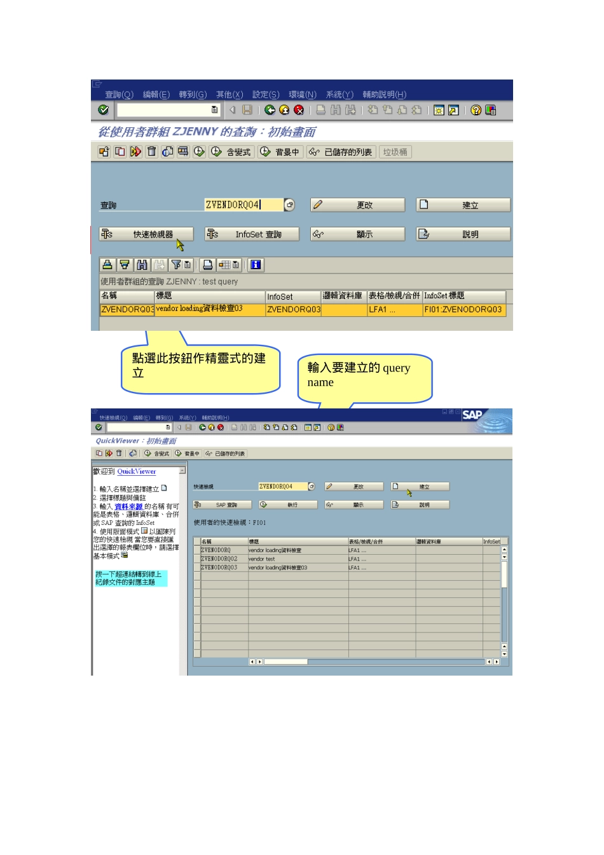The image size is (604, 855).
Task: Click 已儲存的列表 button in upper window toolbar
Action: pyautogui.click(x=341, y=152)
